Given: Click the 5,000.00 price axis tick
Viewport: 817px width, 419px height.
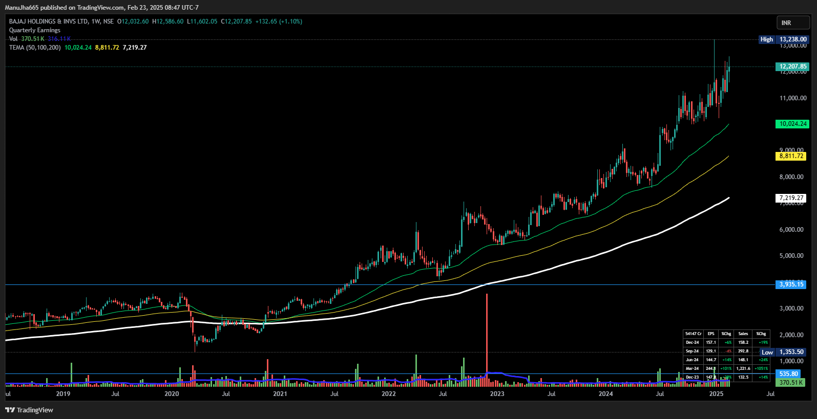Looking at the screenshot, I should pyautogui.click(x=791, y=256).
